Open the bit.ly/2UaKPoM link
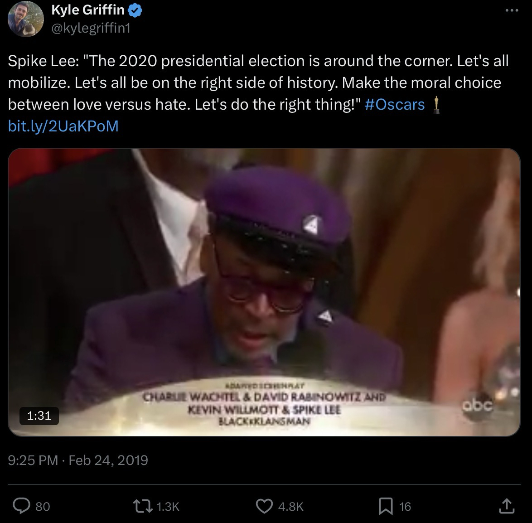532x523 pixels. pyautogui.click(x=63, y=126)
